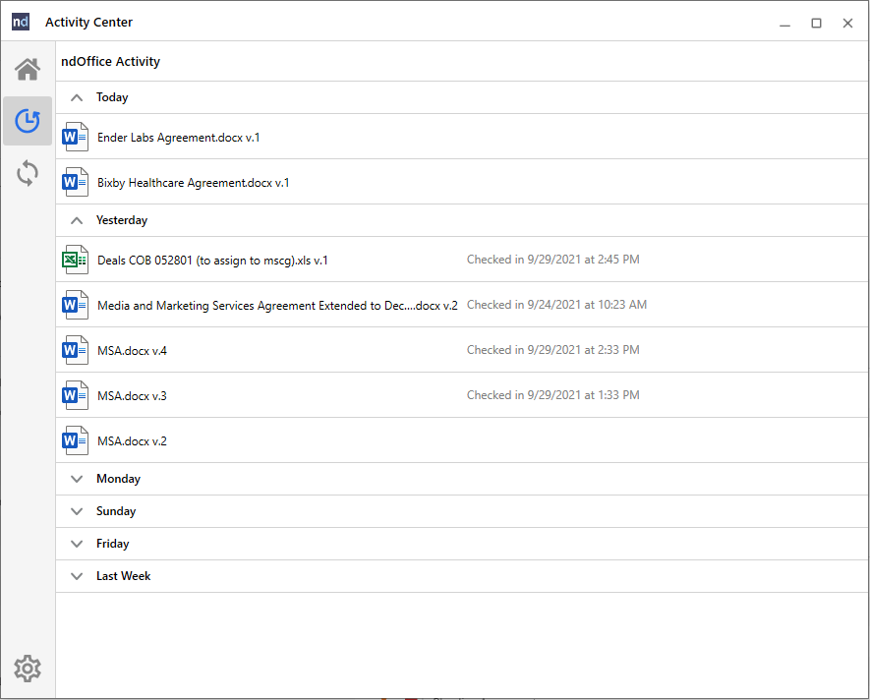The width and height of the screenshot is (870, 700).
Task: Click the nd logo in the title bar
Action: tap(20, 21)
